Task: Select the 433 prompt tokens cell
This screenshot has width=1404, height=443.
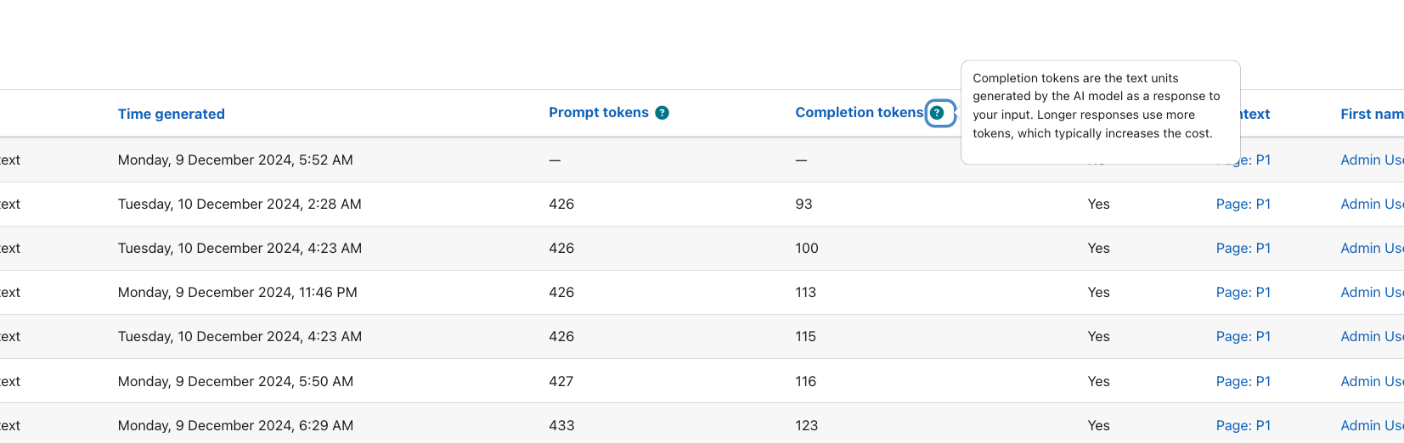Action: click(561, 425)
